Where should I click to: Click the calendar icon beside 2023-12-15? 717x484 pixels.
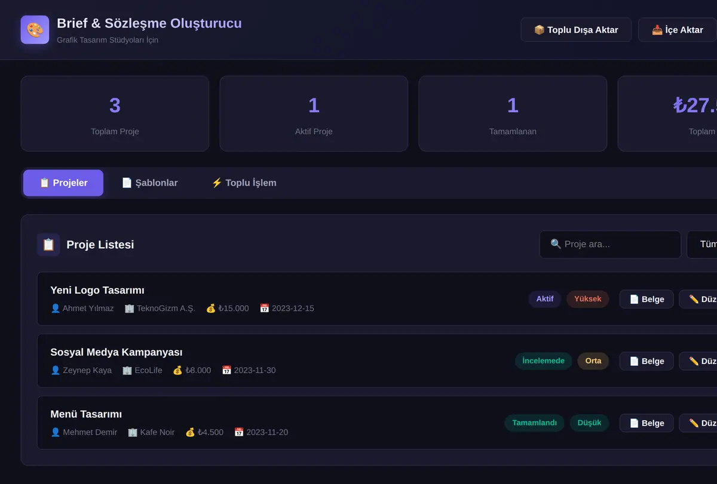pos(265,309)
